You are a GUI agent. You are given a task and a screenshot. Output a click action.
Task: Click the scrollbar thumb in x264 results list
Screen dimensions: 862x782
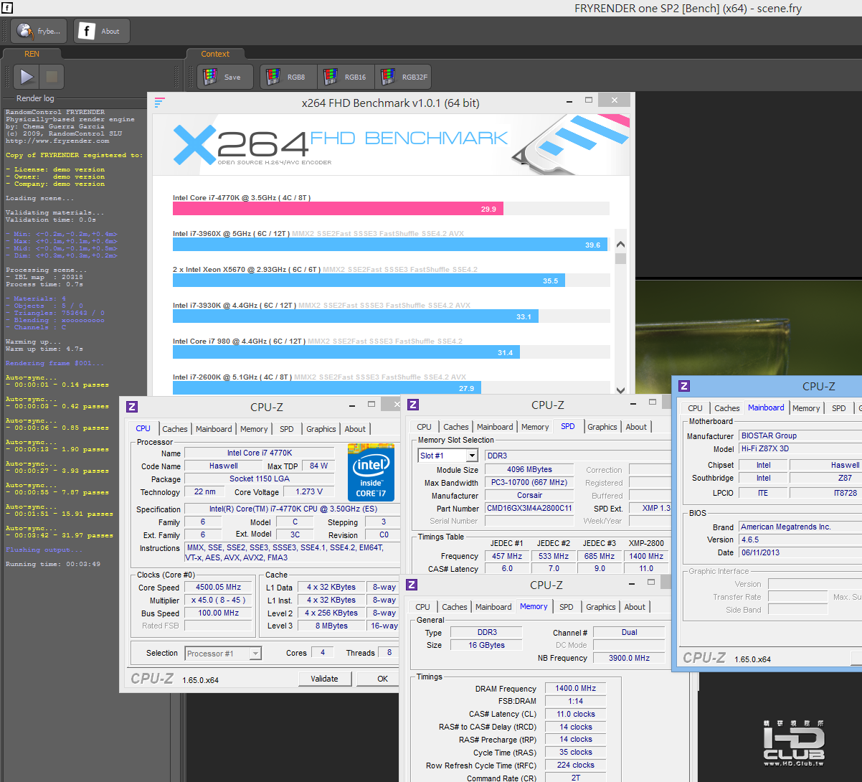point(620,258)
